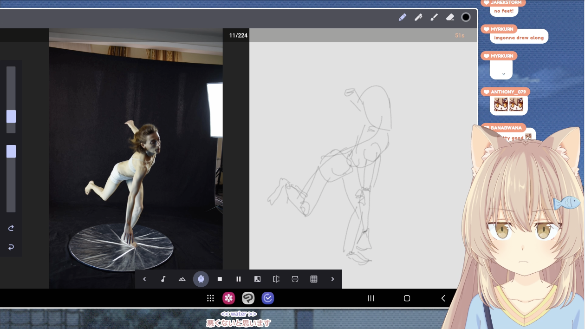Go to the previous toolbar page arrow
Image resolution: width=585 pixels, height=329 pixels.
point(144,279)
